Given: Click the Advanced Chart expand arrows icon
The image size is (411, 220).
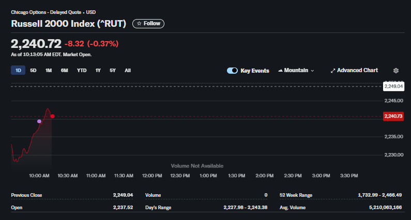Looking at the screenshot, I should pos(333,71).
